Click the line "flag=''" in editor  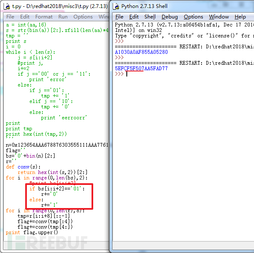(x=16, y=150)
